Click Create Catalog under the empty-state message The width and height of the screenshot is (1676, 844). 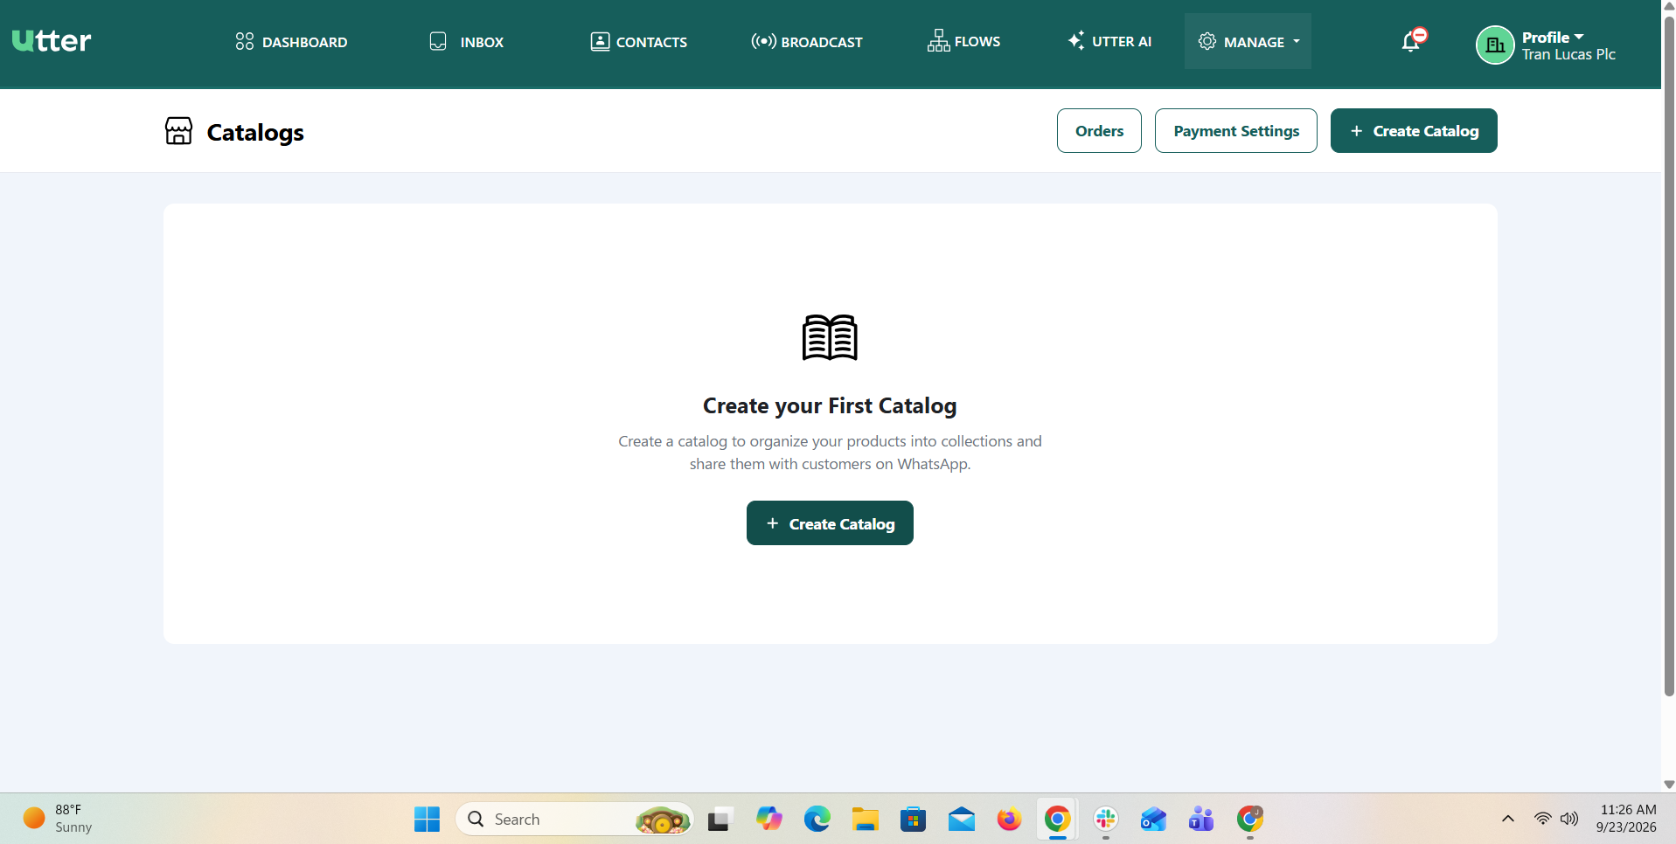point(830,523)
